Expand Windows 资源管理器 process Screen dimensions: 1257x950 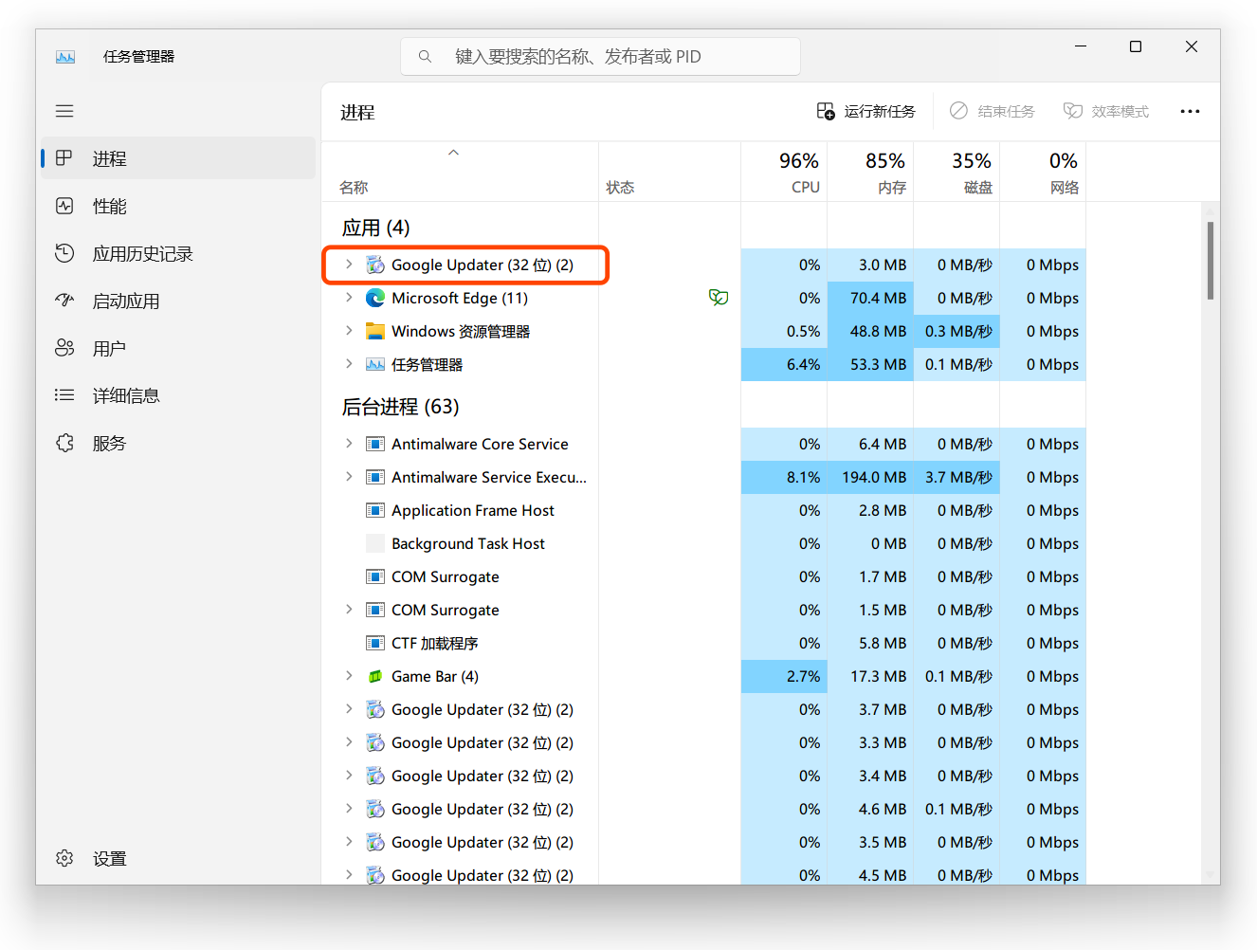click(x=349, y=331)
